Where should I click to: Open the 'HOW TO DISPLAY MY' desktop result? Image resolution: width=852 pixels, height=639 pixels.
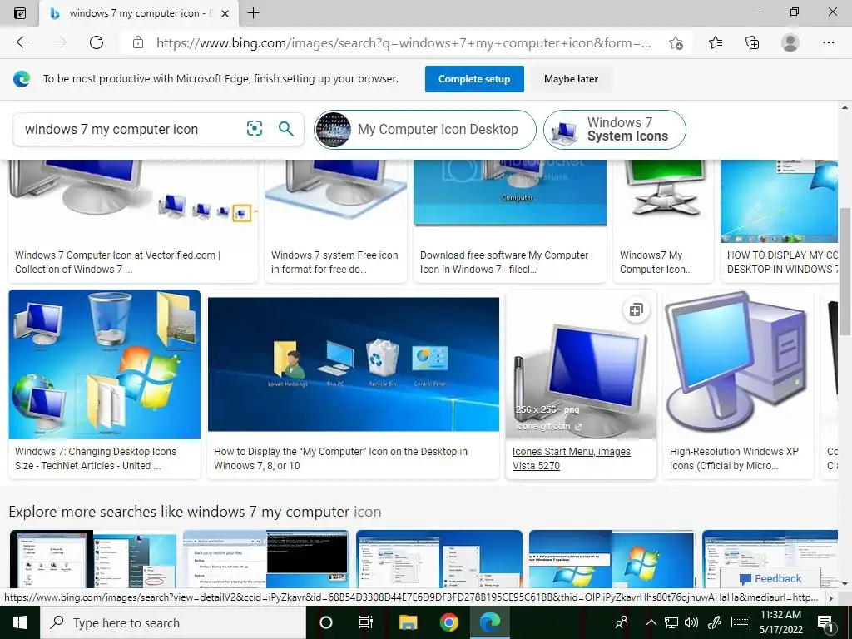pyautogui.click(x=779, y=220)
